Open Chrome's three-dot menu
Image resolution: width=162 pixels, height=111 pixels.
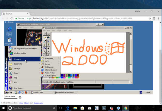point(158,18)
